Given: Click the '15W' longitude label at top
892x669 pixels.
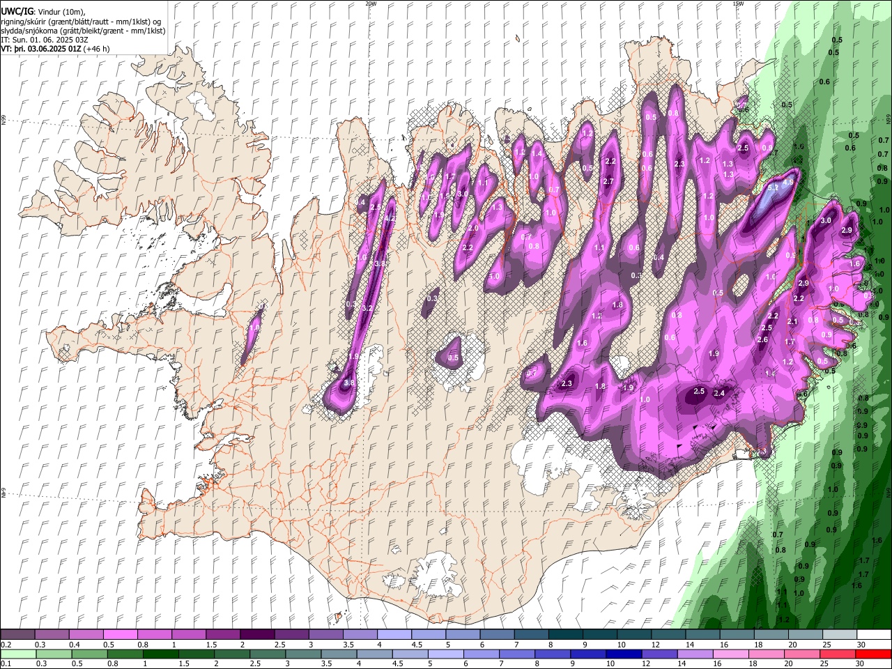Looking at the screenshot, I should pos(738,3).
